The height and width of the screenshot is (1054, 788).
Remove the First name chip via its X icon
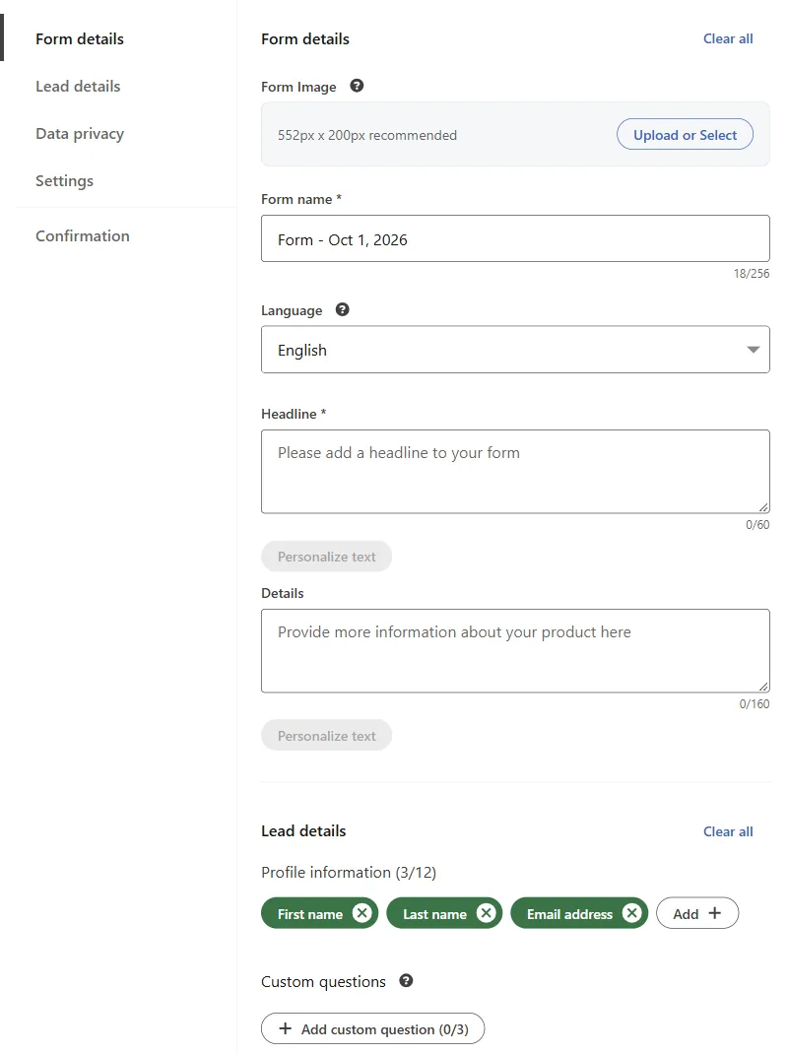click(361, 913)
